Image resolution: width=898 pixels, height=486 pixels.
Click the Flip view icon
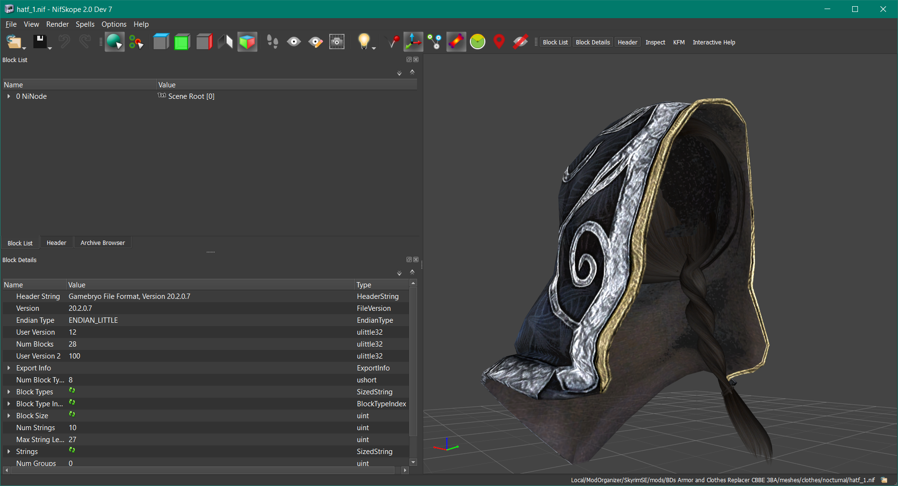[225, 42]
